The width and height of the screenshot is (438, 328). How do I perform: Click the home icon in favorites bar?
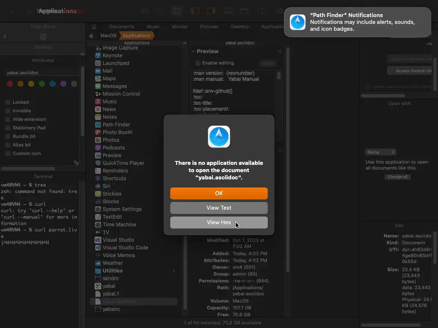94,27
